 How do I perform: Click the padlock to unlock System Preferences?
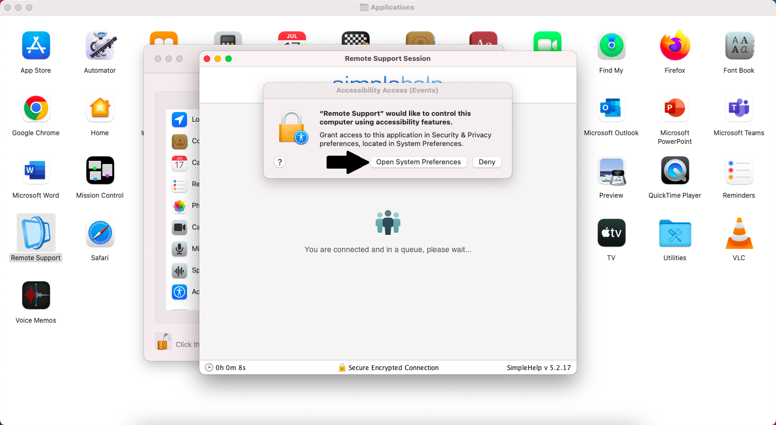pyautogui.click(x=163, y=342)
